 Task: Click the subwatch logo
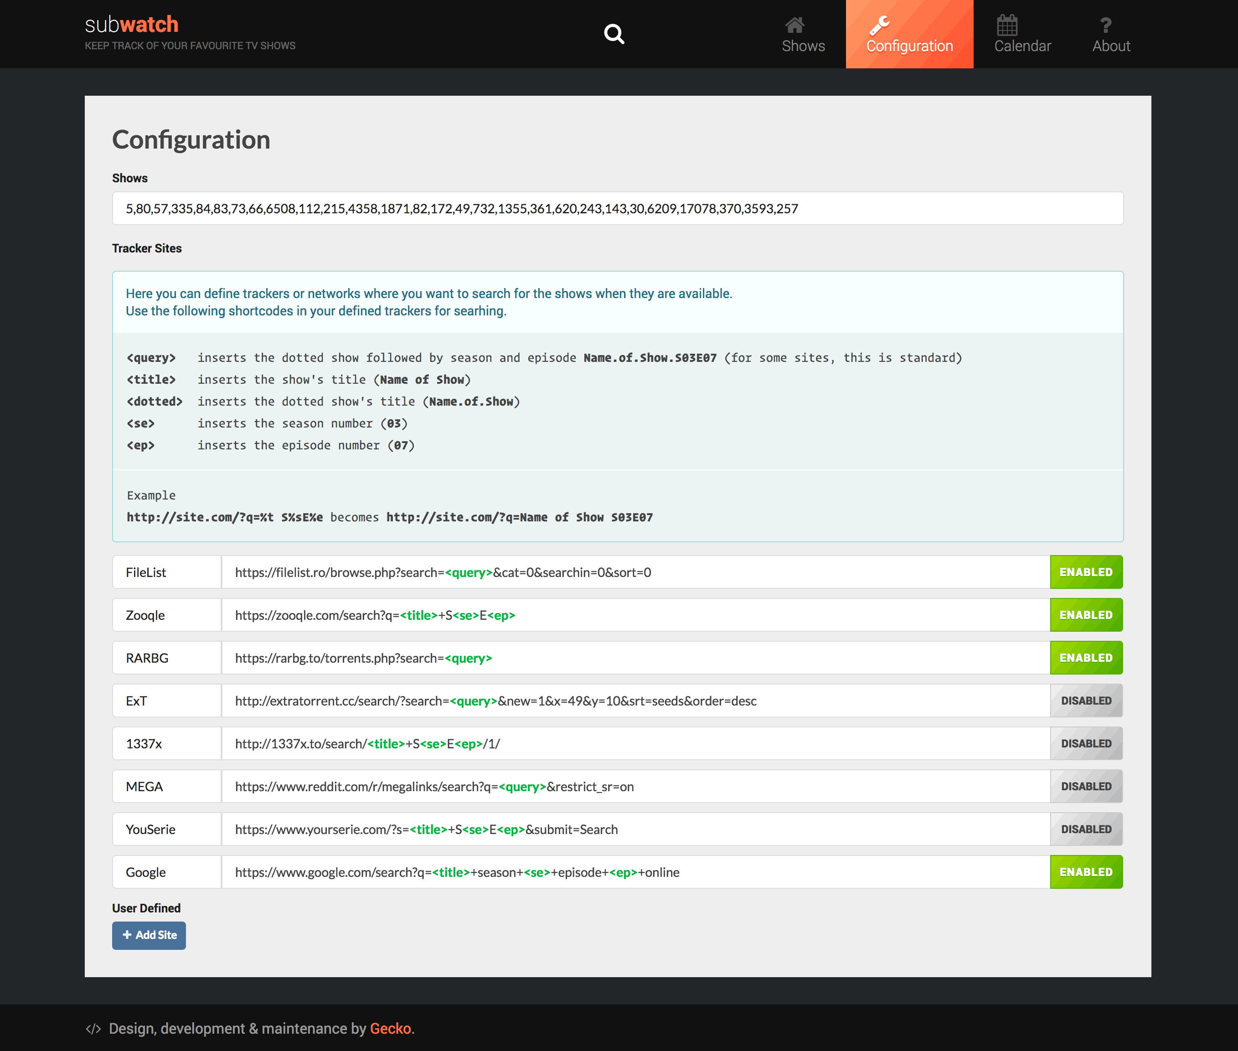coord(132,25)
